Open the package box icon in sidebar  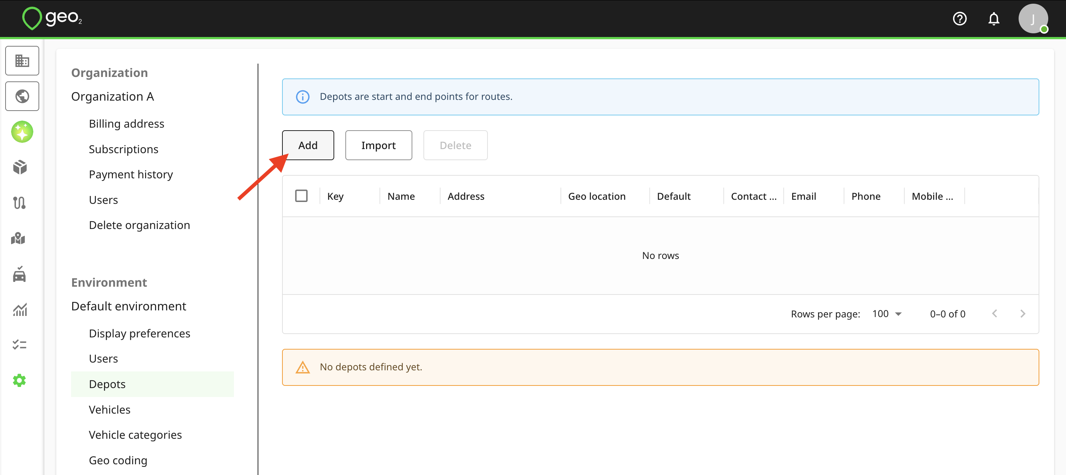[20, 167]
